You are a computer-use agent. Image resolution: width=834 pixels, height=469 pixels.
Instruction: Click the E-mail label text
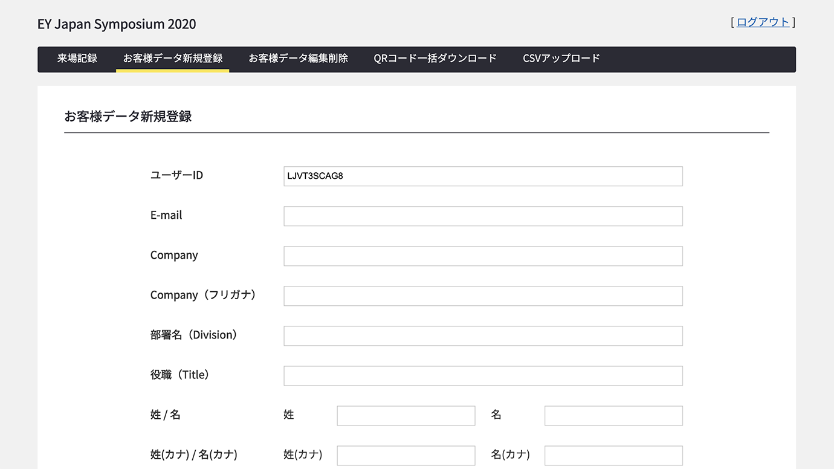(x=166, y=215)
